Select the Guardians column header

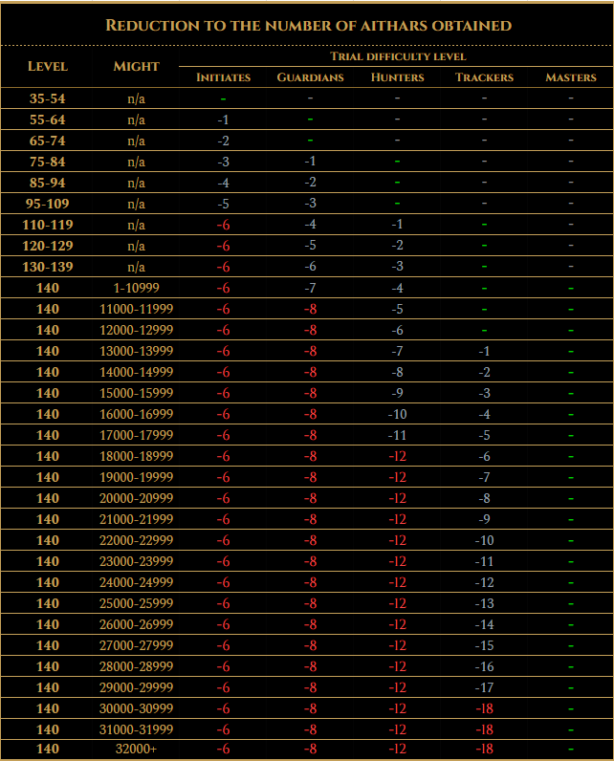point(310,77)
